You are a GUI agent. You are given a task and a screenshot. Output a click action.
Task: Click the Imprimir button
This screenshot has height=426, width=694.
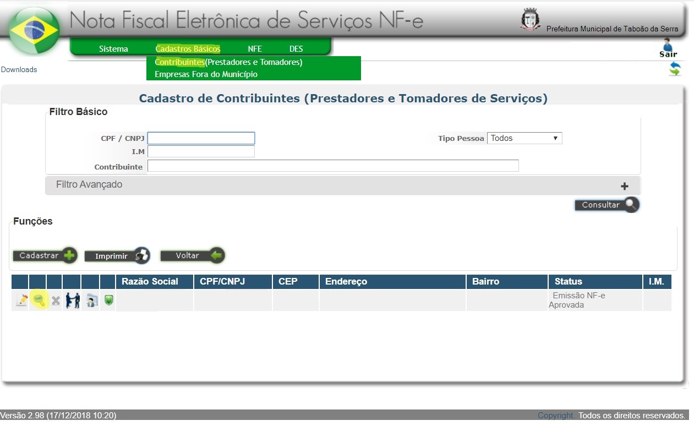(x=117, y=256)
